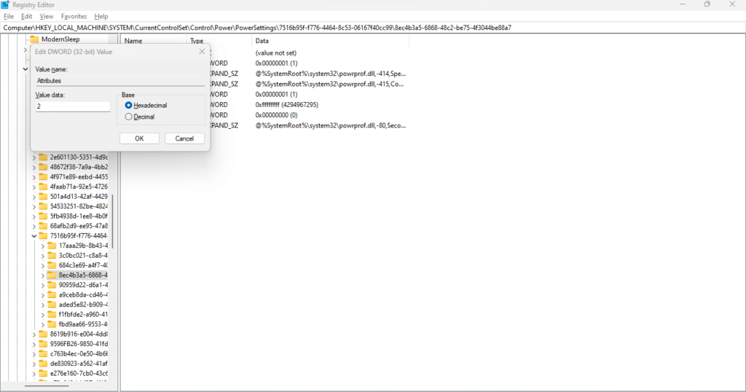746x392 pixels.
Task: Click folder icon for f1fbfde2-a960 subkey
Action: [52, 315]
